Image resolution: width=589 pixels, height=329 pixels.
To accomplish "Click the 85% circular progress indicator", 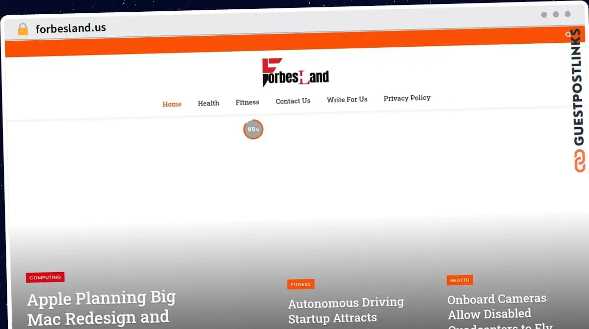I will (253, 129).
